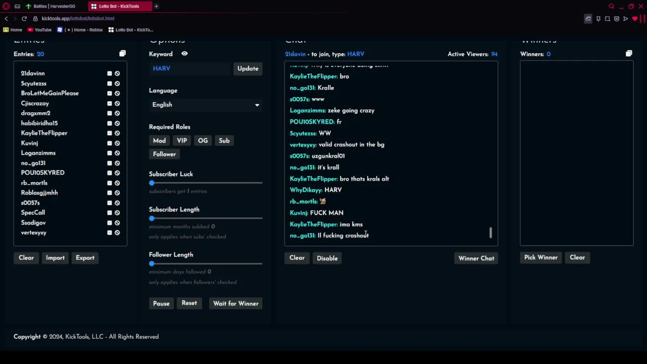Open the search tabs magnifier icon
The width and height of the screenshot is (647, 364).
611,6
